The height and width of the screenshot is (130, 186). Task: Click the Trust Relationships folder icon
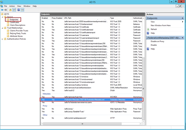[5, 28]
